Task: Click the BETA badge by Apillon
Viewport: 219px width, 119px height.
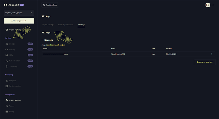Action: (x=22, y=5)
